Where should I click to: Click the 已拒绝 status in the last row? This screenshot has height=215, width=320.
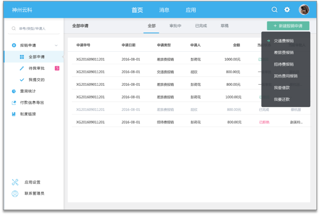[x=264, y=122]
